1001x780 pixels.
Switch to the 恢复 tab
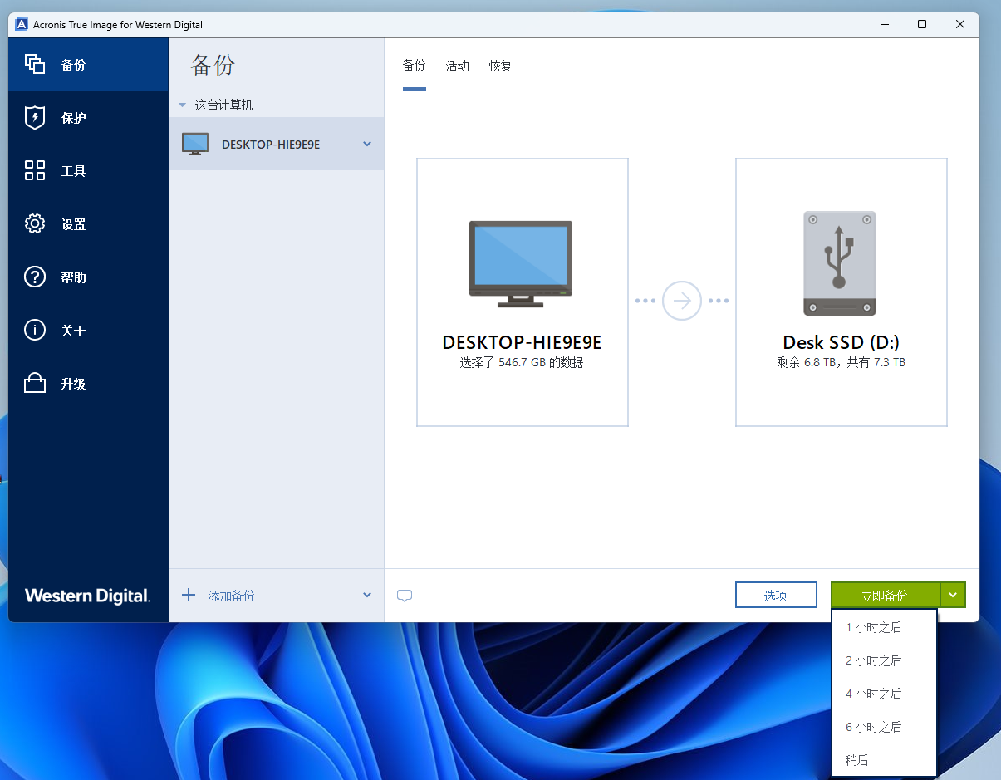click(x=500, y=66)
